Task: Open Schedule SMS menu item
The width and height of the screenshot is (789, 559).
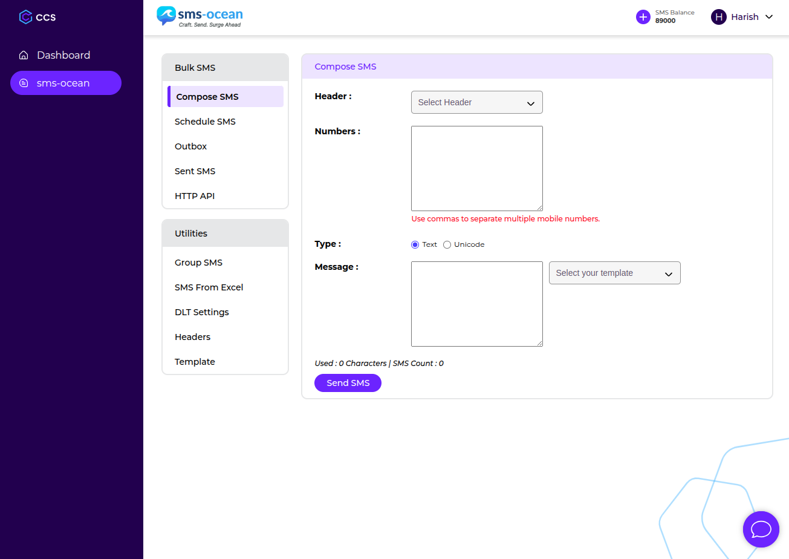Action: tap(205, 122)
